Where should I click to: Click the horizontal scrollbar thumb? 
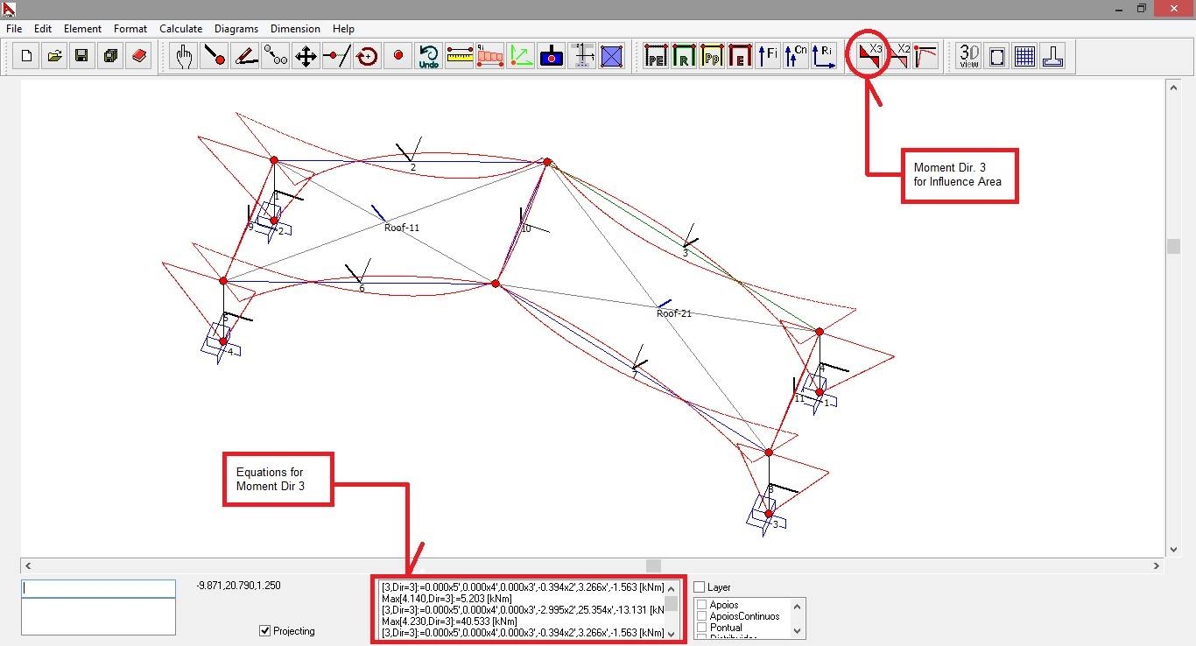[x=653, y=566]
